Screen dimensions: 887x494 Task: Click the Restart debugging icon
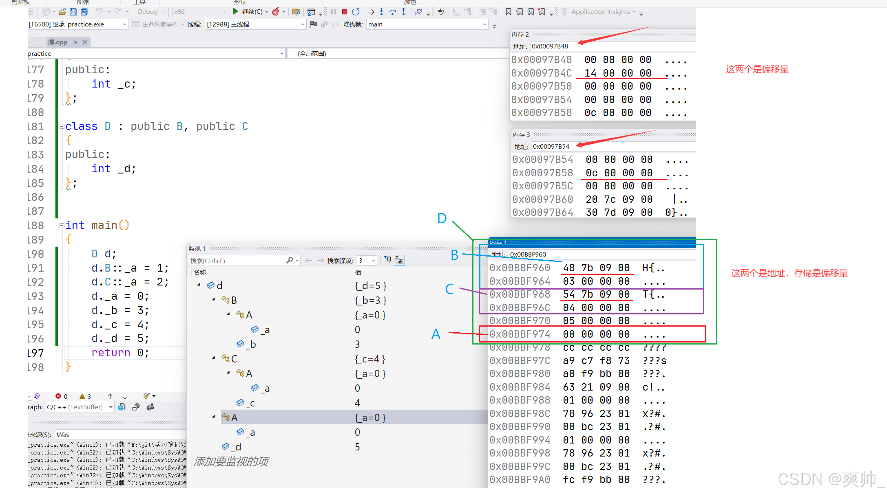click(x=356, y=12)
